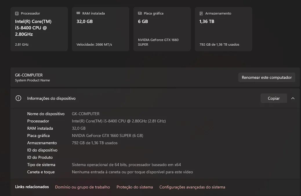Collapse the Informações do dispositivo section chevron
Screen dimensions: 301x196
point(293,98)
